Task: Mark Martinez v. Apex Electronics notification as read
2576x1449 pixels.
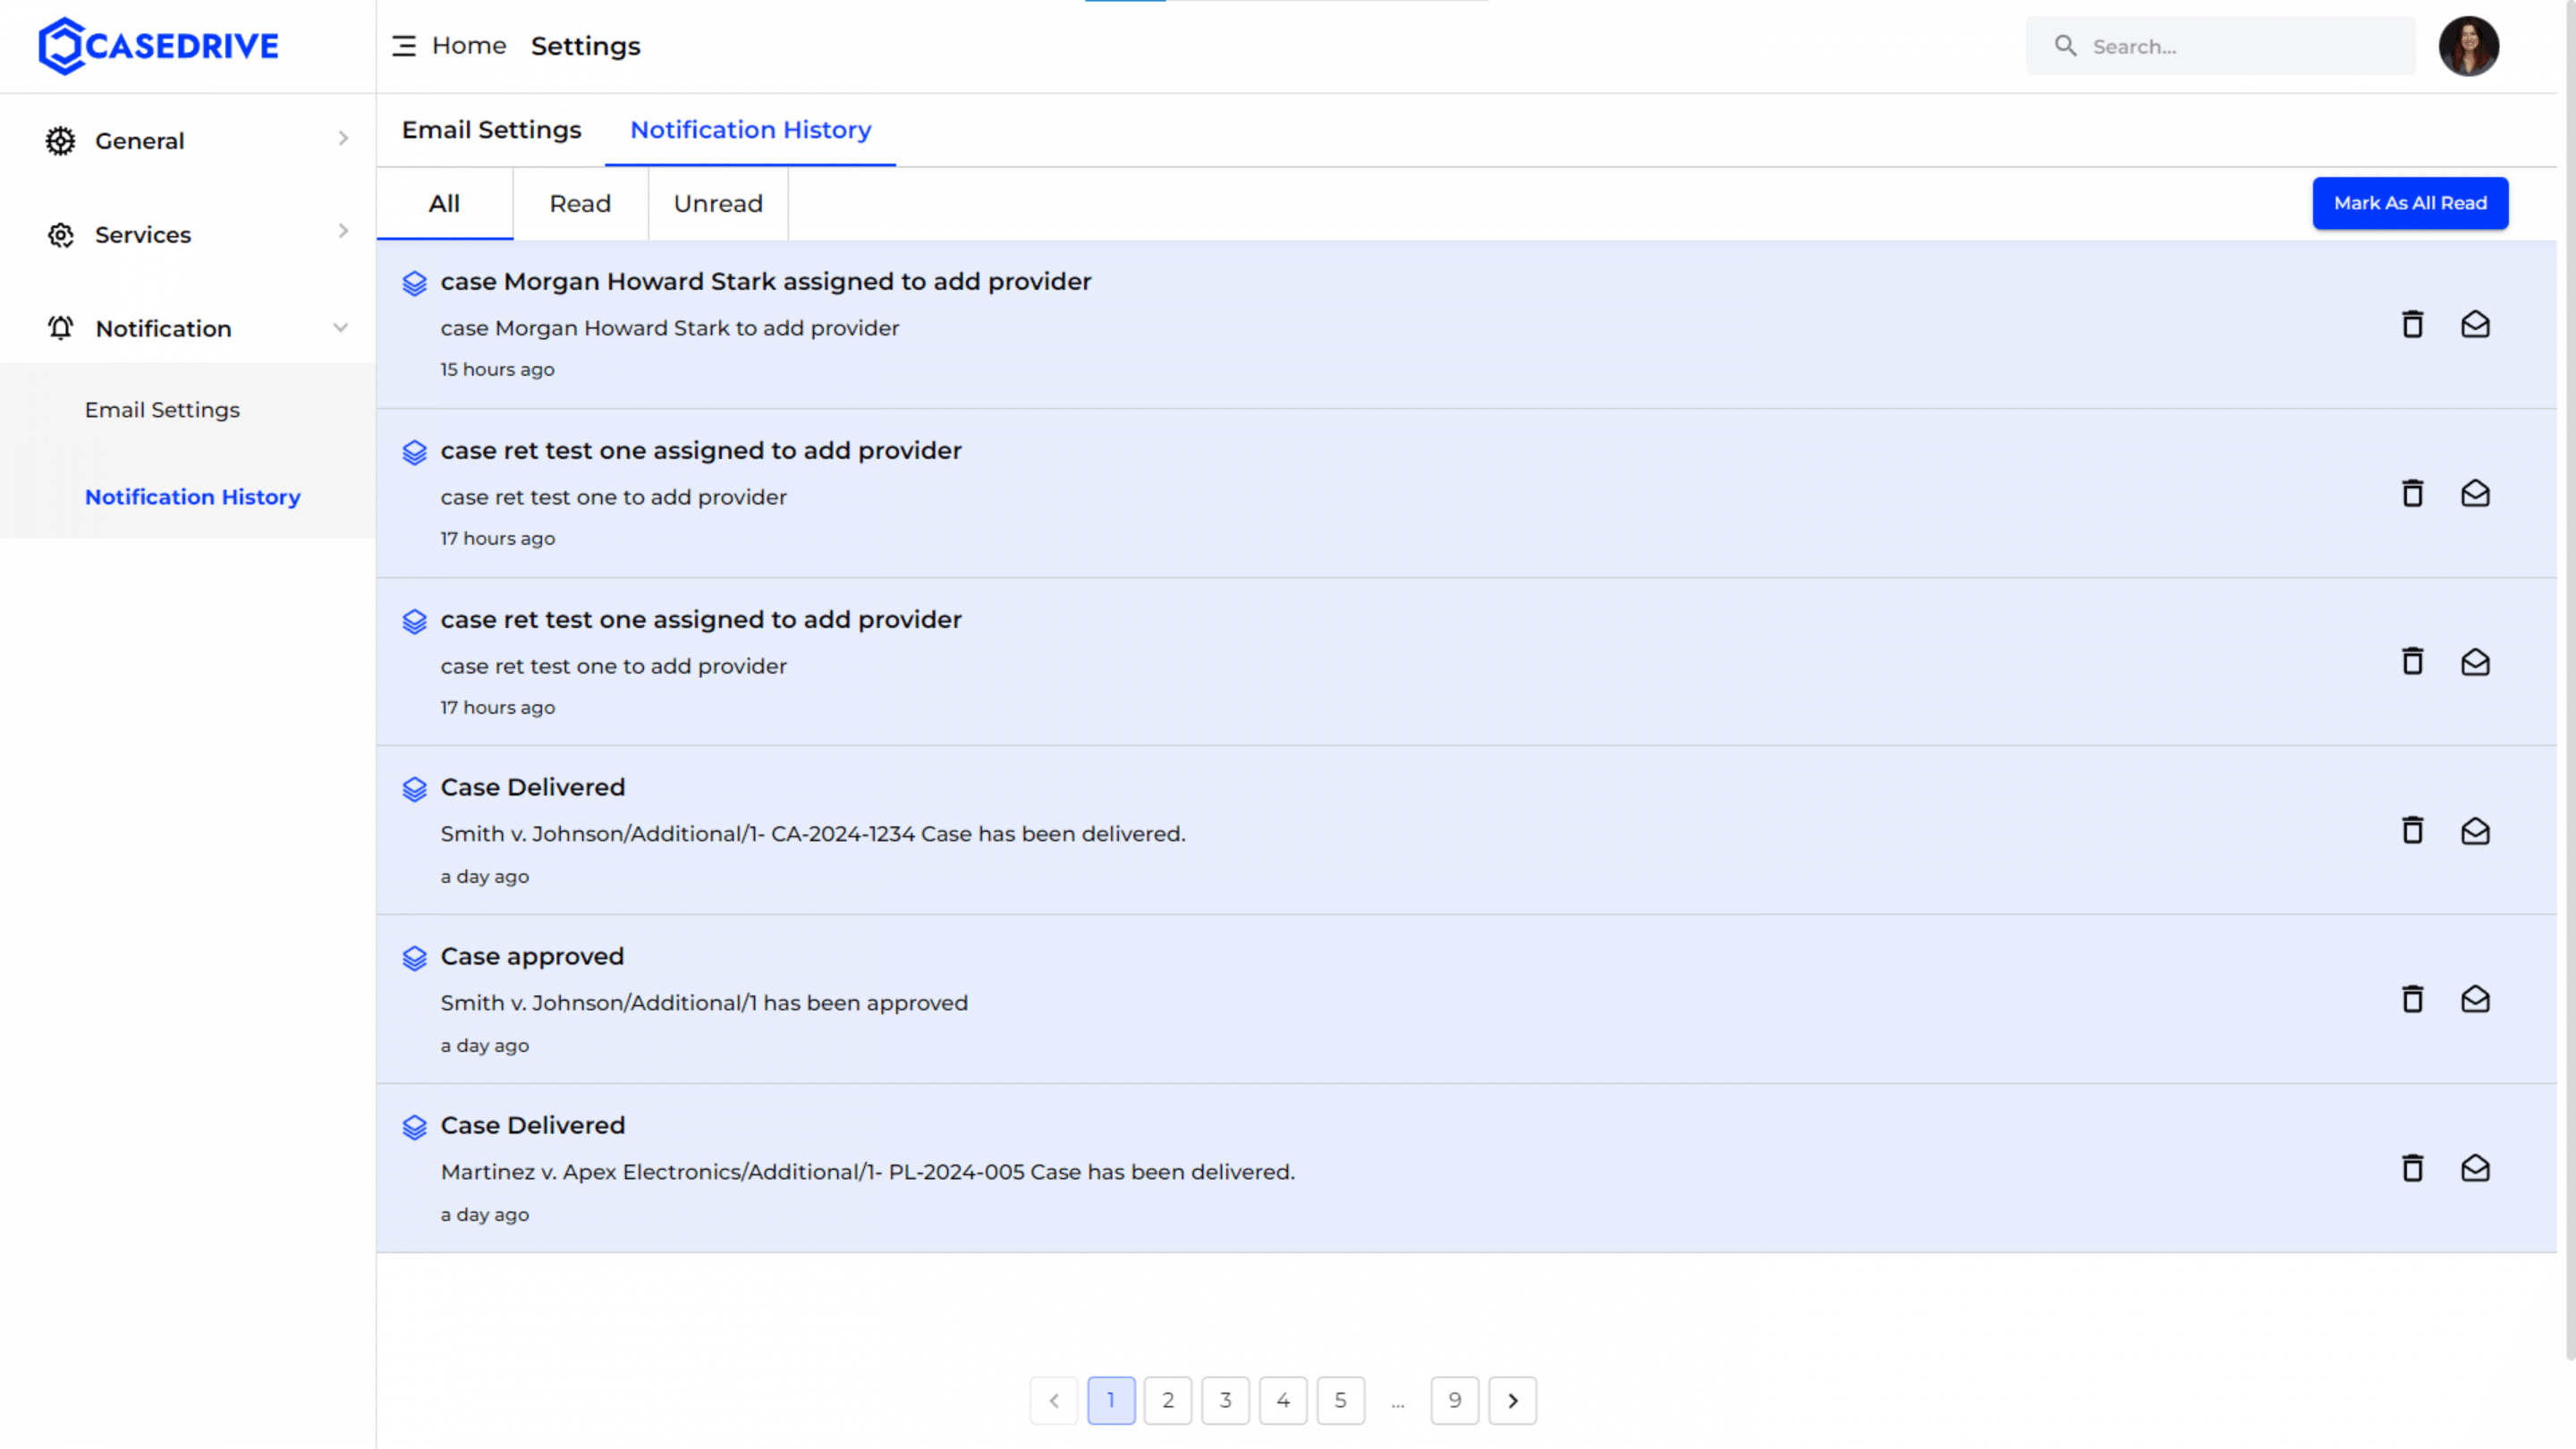Action: tap(2475, 1168)
